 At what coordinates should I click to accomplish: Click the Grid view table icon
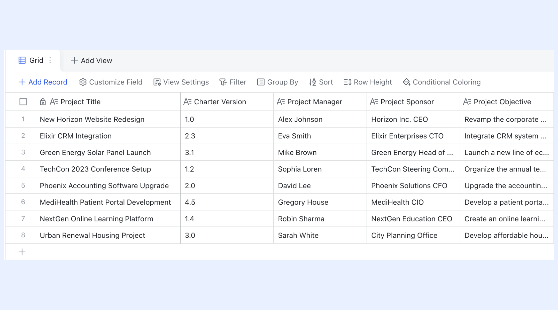click(22, 60)
